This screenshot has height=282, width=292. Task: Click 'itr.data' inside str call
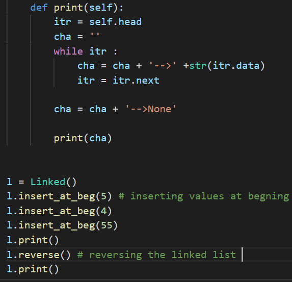click(236, 66)
